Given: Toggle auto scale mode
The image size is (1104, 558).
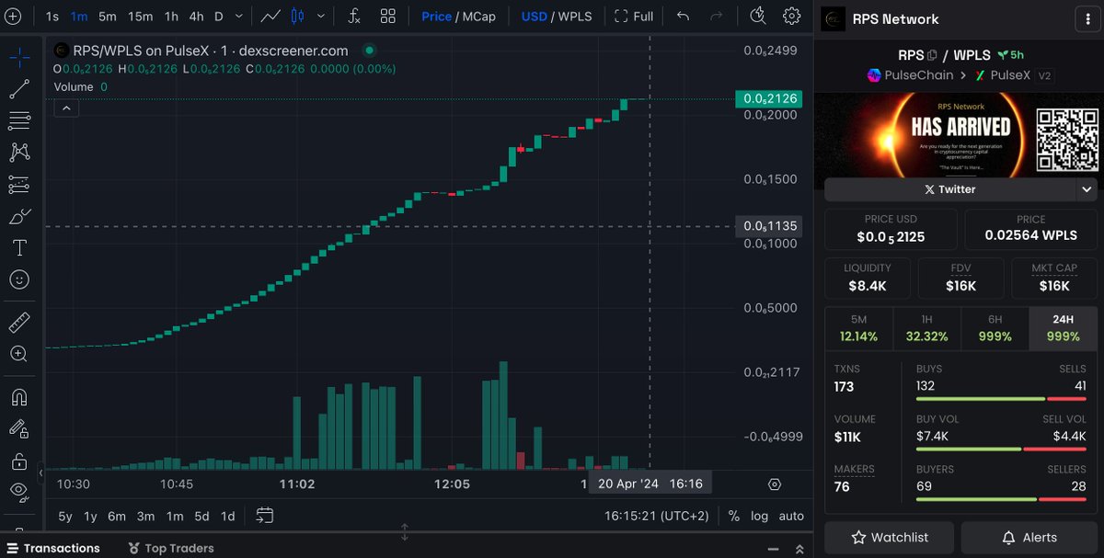Looking at the screenshot, I should tap(791, 516).
